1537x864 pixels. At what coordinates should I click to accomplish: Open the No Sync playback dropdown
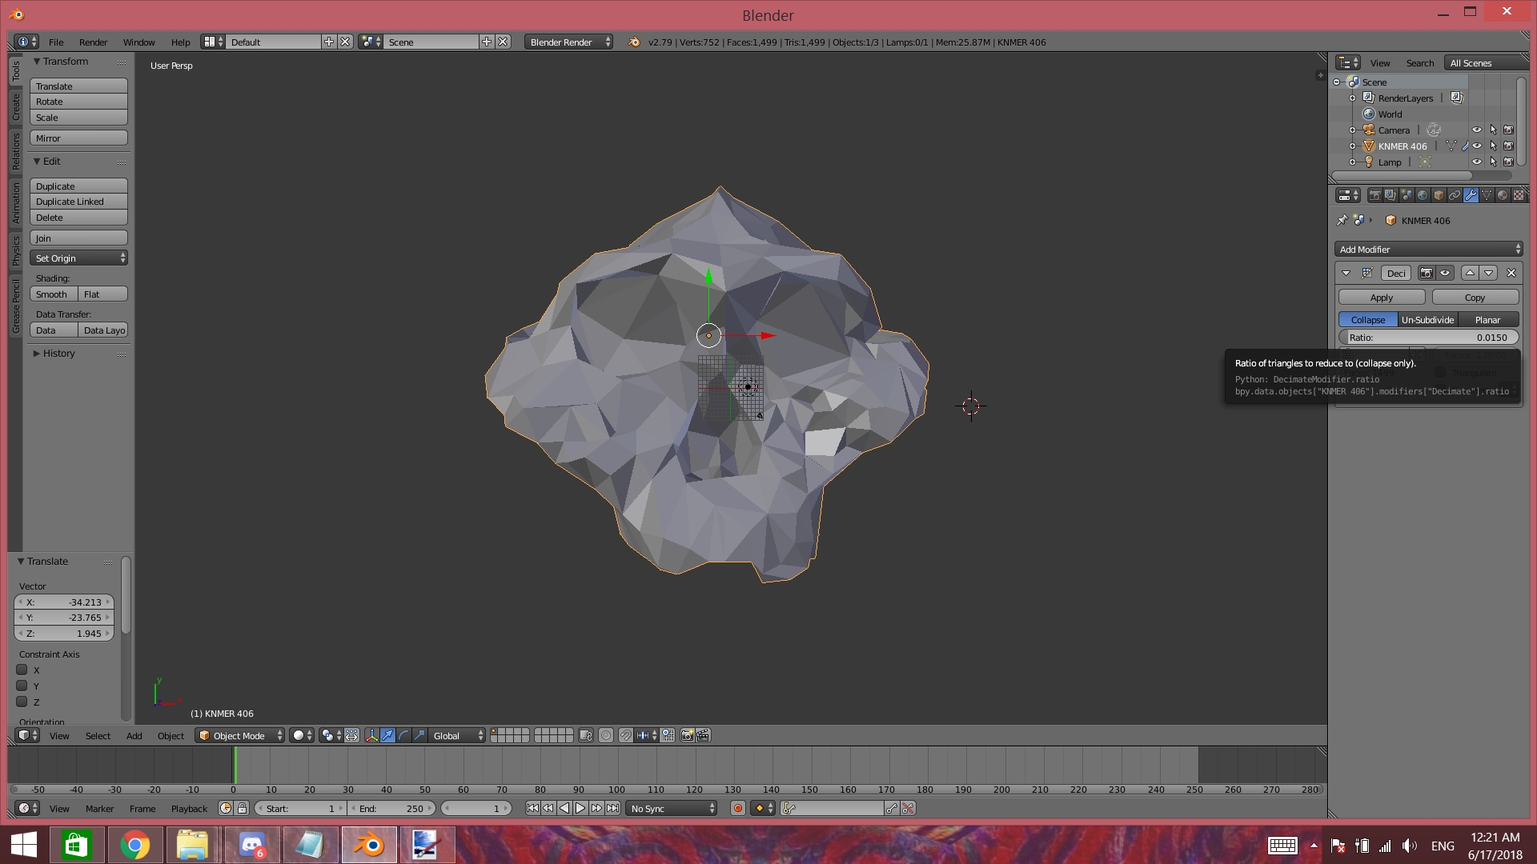[x=672, y=808]
